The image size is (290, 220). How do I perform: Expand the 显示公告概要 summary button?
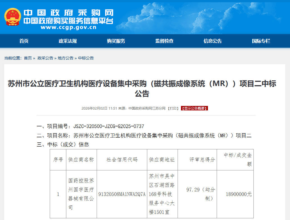[194, 108]
